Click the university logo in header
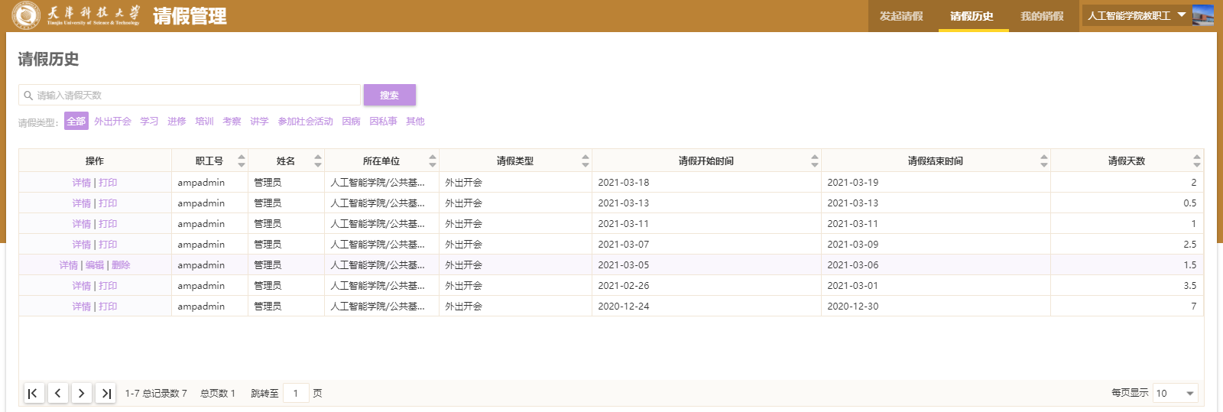 click(26, 15)
